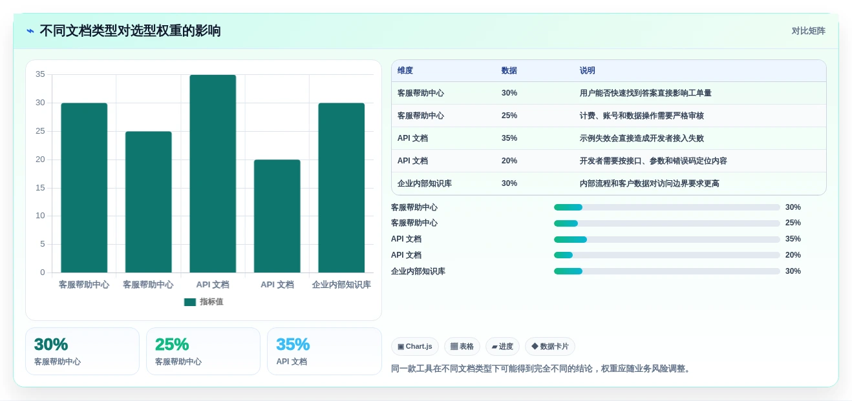Click the 示例失效会直接造成开发者接入失败 cell
This screenshot has height=401, width=852.
click(x=642, y=138)
